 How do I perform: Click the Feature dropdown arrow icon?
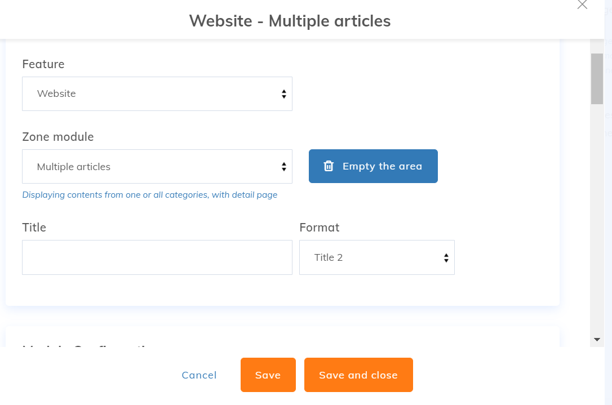click(x=284, y=94)
